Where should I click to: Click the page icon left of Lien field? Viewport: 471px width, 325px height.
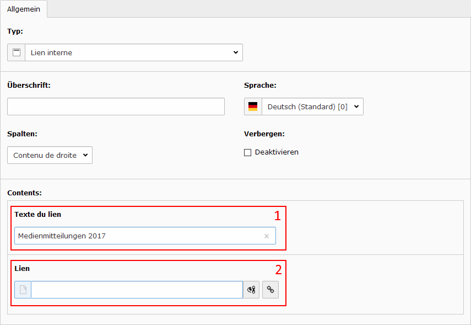[x=23, y=290]
